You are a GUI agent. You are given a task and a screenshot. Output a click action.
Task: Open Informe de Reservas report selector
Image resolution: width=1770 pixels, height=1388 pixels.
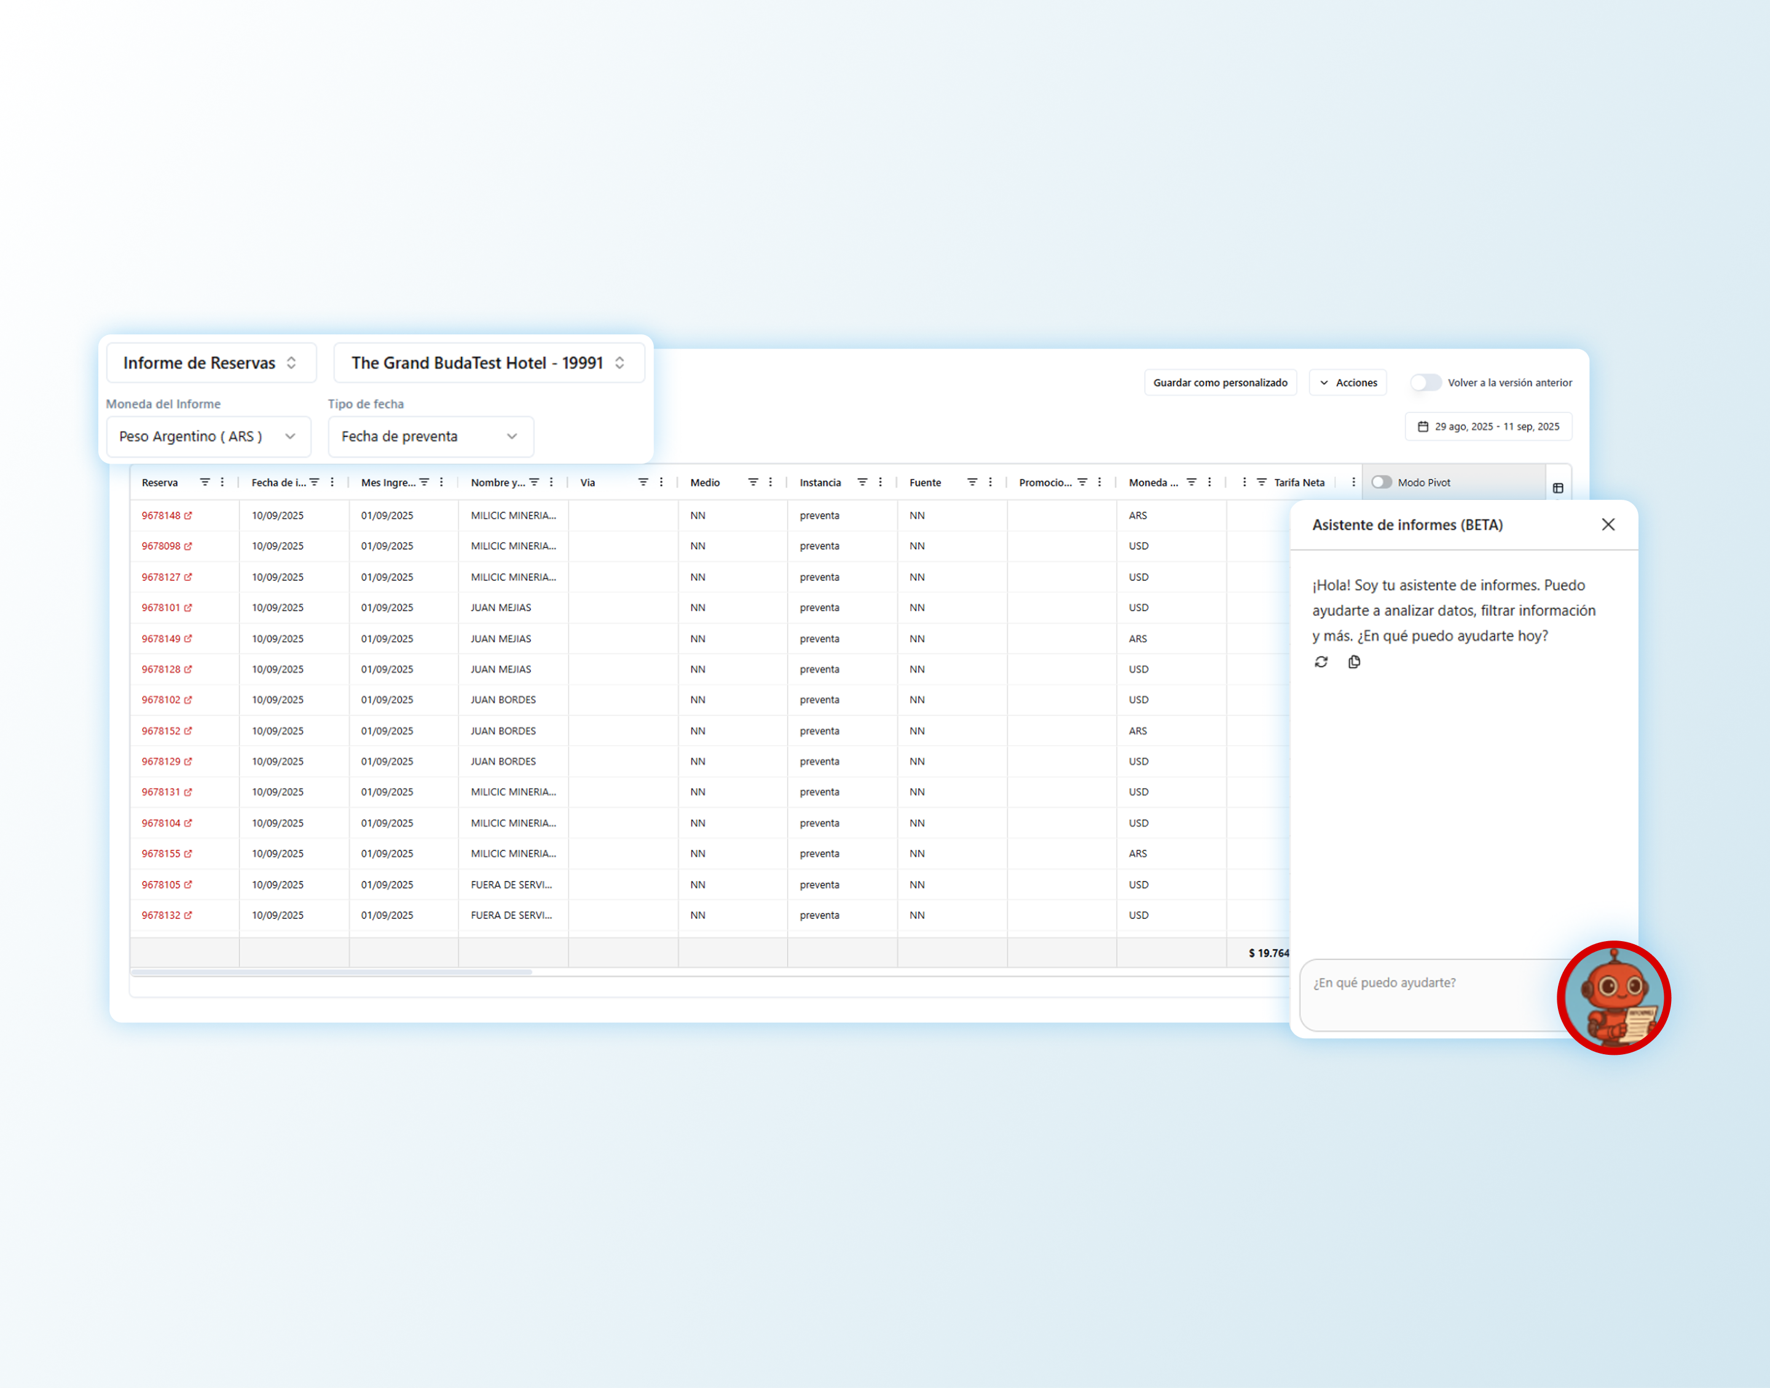pyautogui.click(x=210, y=363)
